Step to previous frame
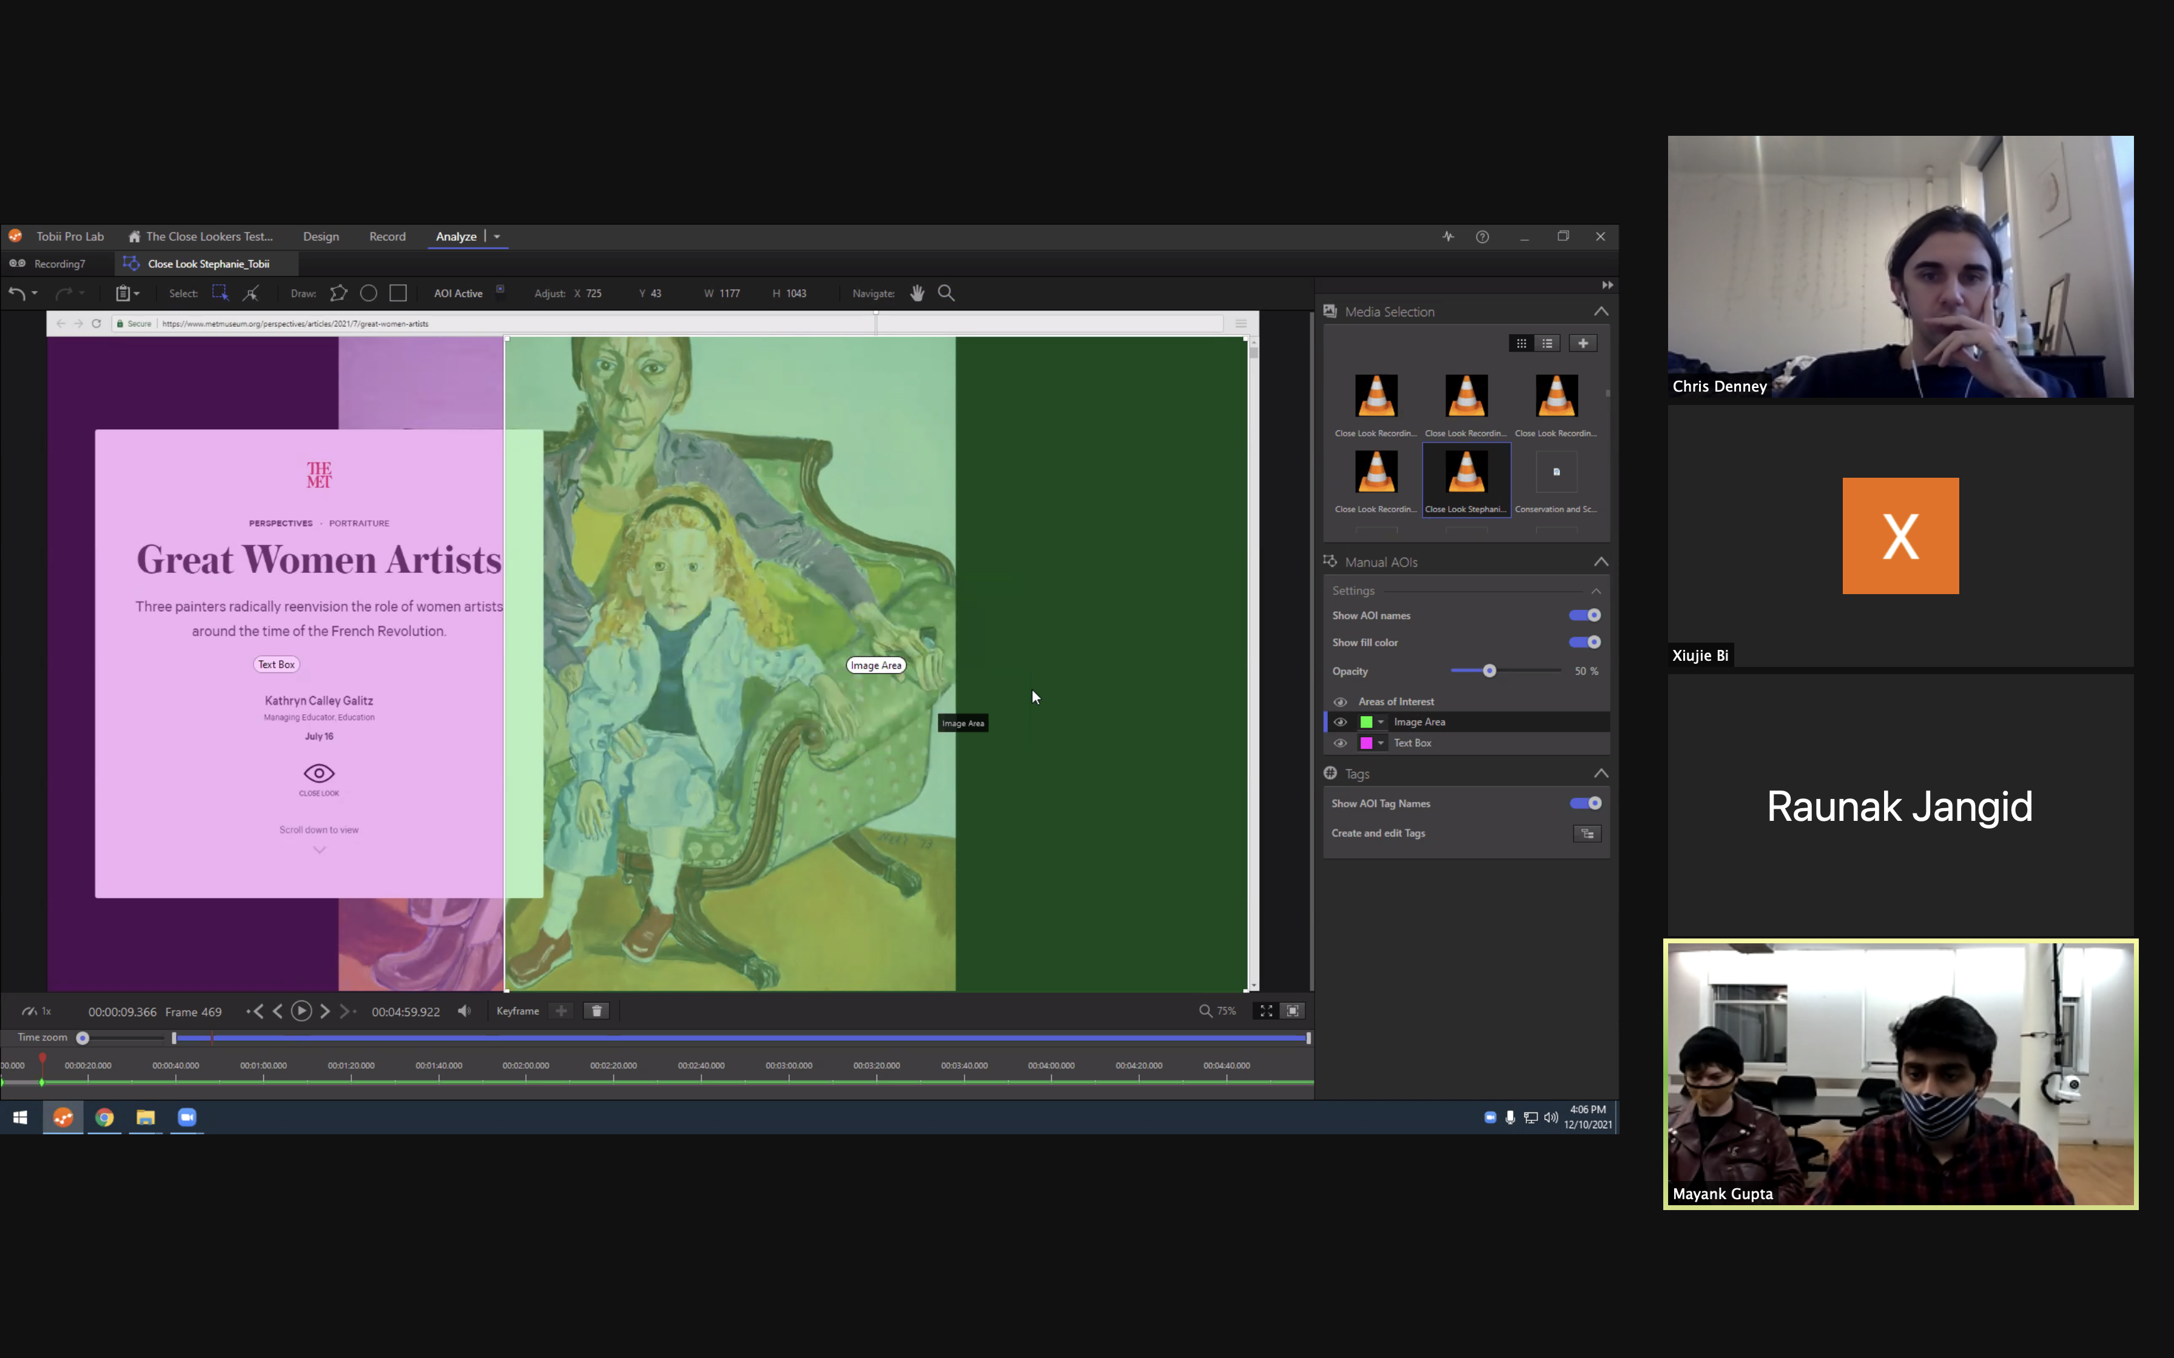Viewport: 2174px width, 1358px height. tap(278, 1011)
